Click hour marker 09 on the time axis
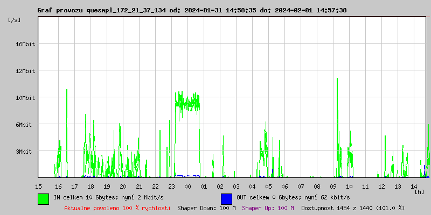The height and width of the screenshot is (215, 431). (x=333, y=186)
